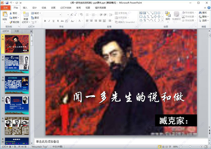
Task: Center align text
Action: pyautogui.click(x=91, y=21)
